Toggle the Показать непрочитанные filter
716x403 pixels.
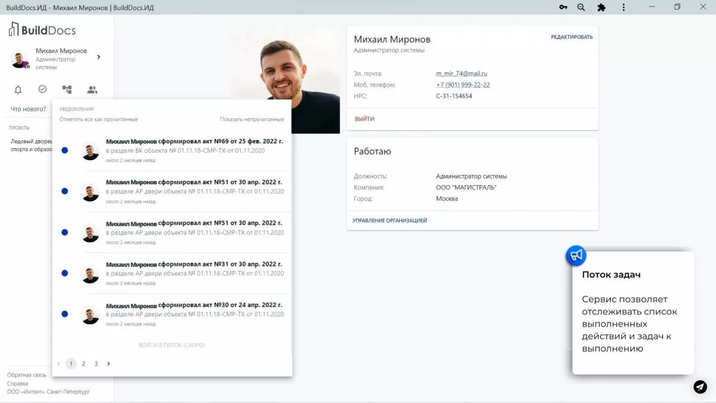[251, 119]
